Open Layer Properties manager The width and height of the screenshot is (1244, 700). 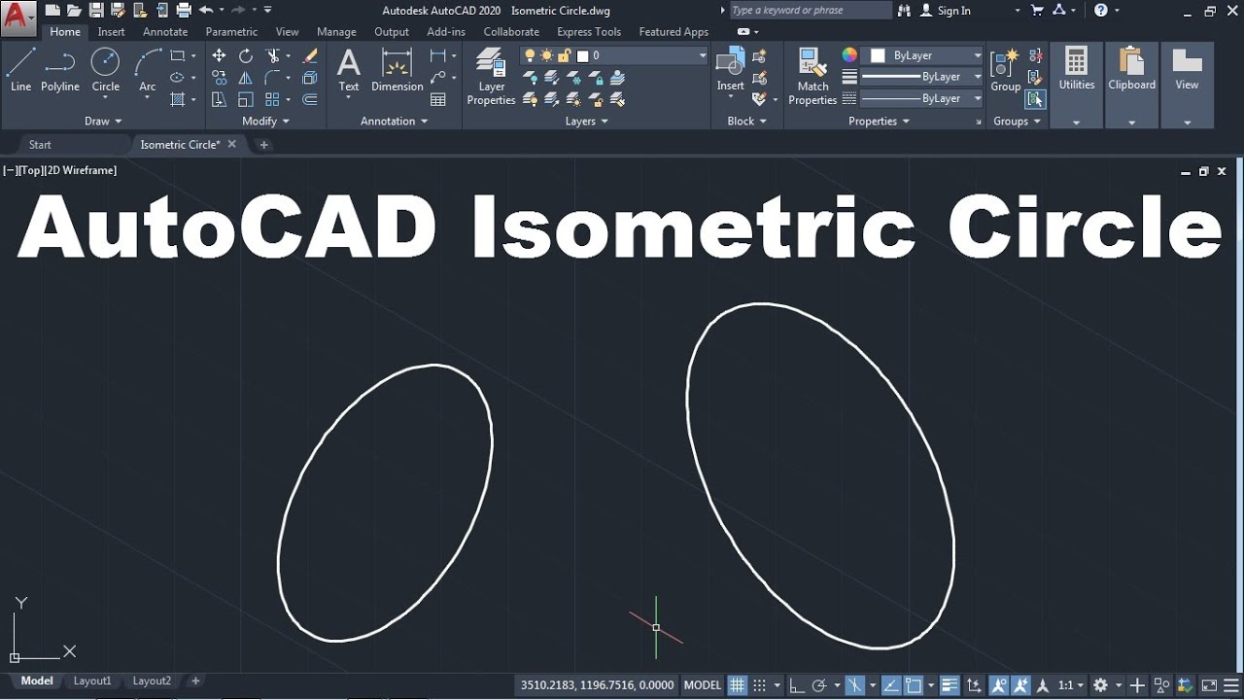click(x=492, y=77)
